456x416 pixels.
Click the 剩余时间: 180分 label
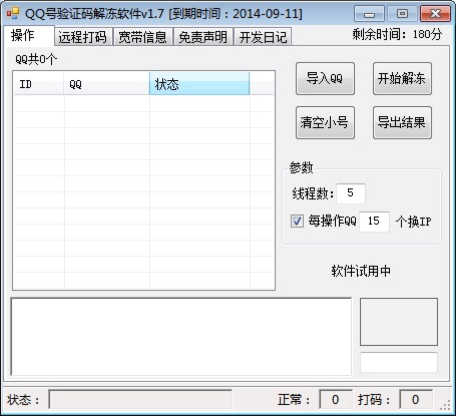(x=397, y=34)
